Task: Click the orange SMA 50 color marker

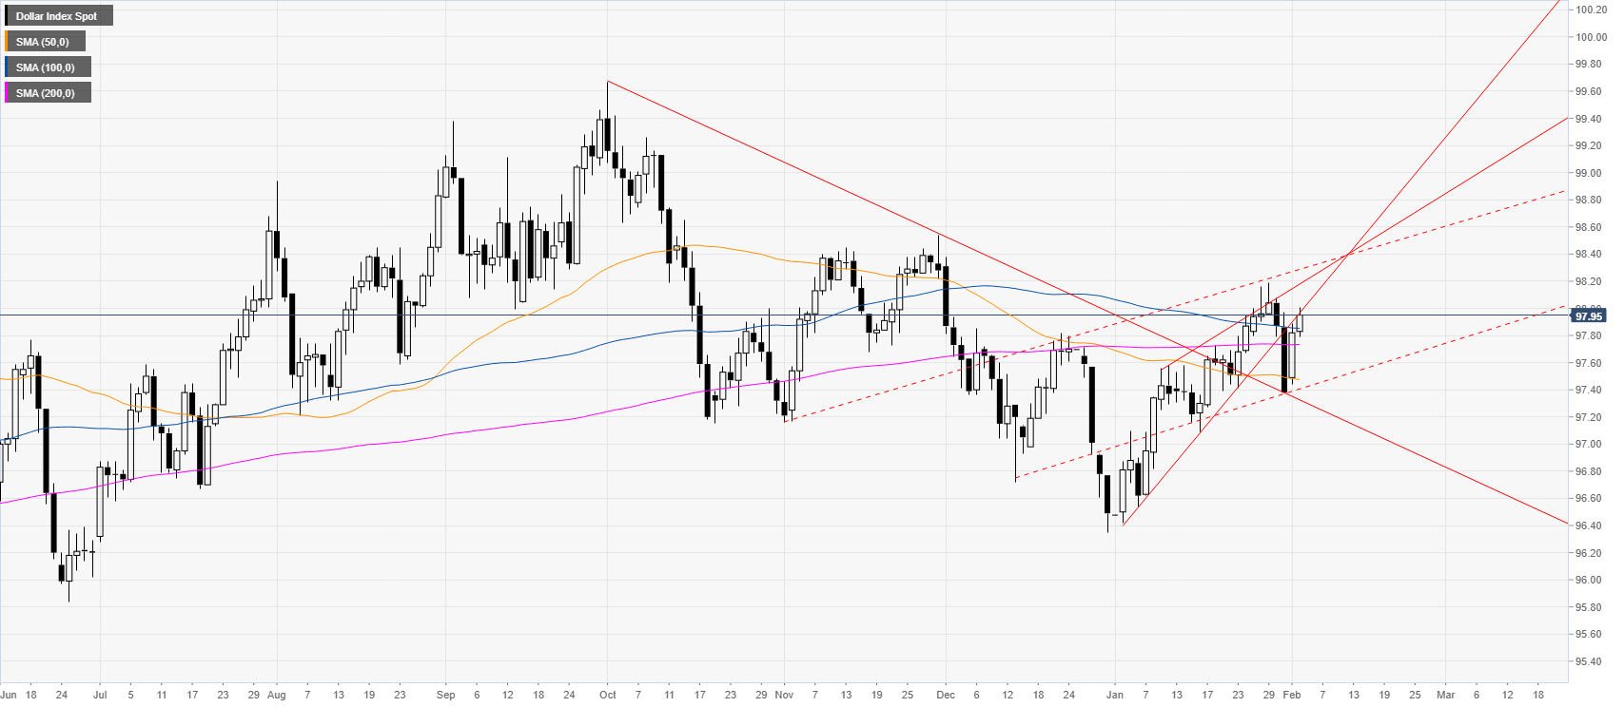Action: (x=6, y=42)
